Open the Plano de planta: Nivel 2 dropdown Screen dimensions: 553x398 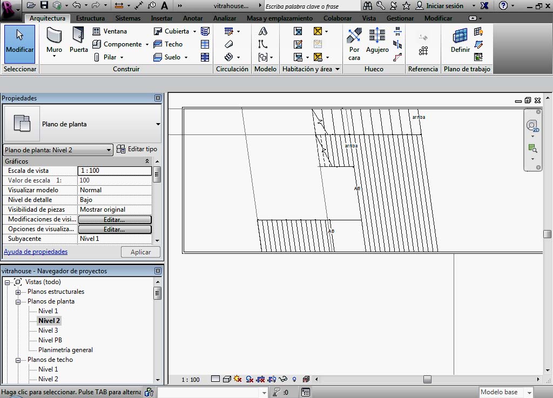coord(58,150)
